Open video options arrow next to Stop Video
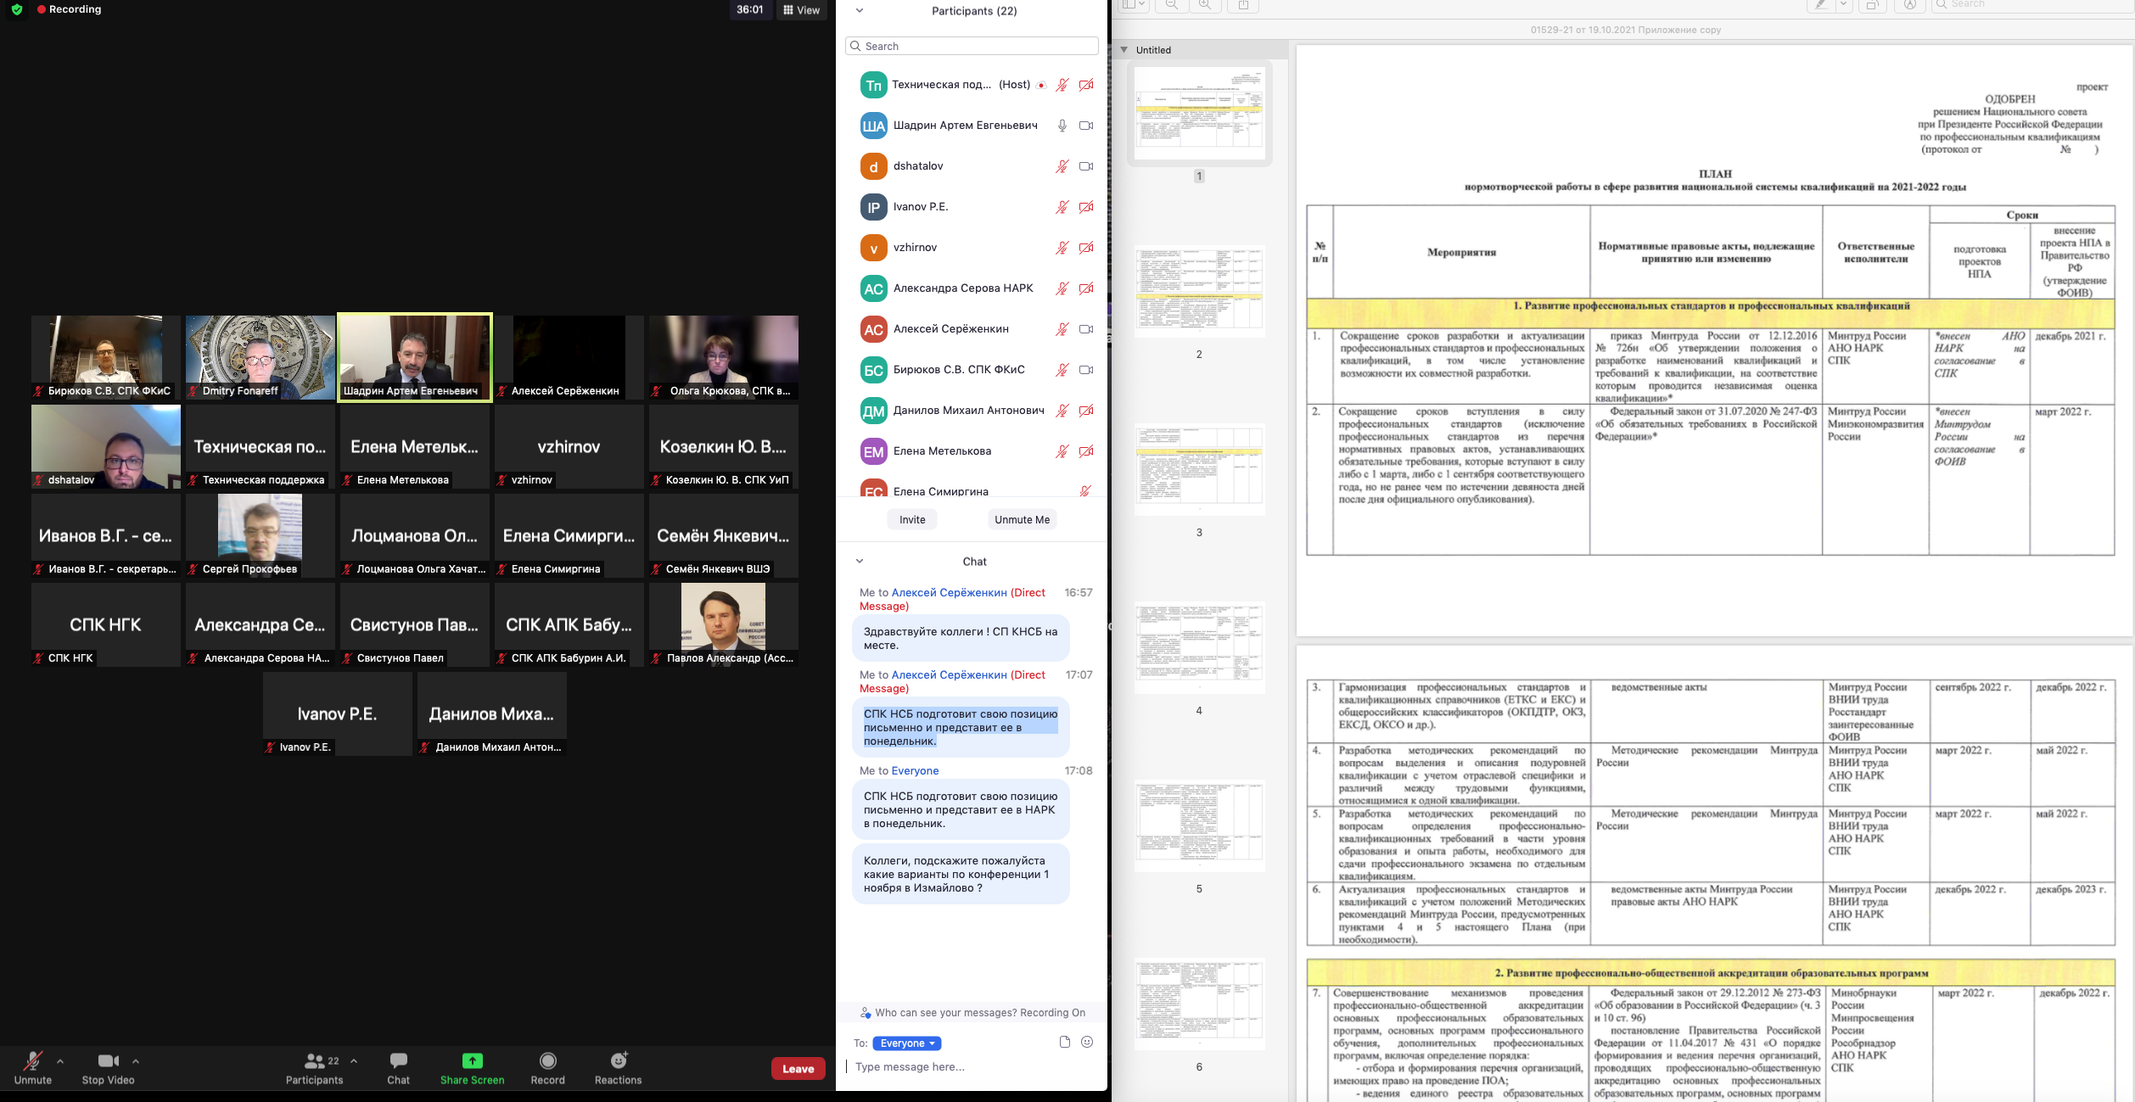Viewport: 2135px width, 1102px height. [x=136, y=1060]
